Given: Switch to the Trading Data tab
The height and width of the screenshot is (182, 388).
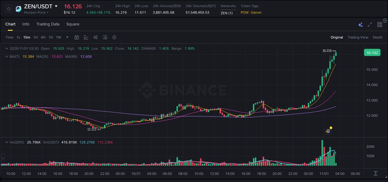Looking at the screenshot, I should pyautogui.click(x=48, y=24).
